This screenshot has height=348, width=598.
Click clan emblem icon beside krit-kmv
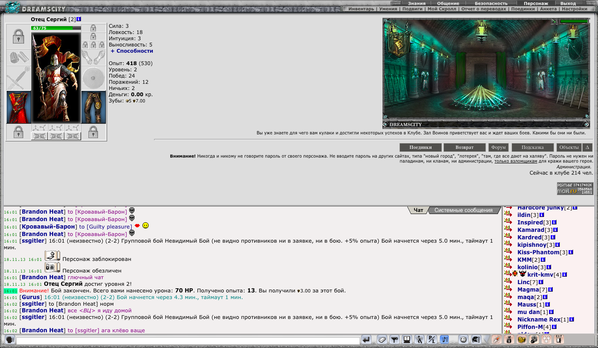522,274
